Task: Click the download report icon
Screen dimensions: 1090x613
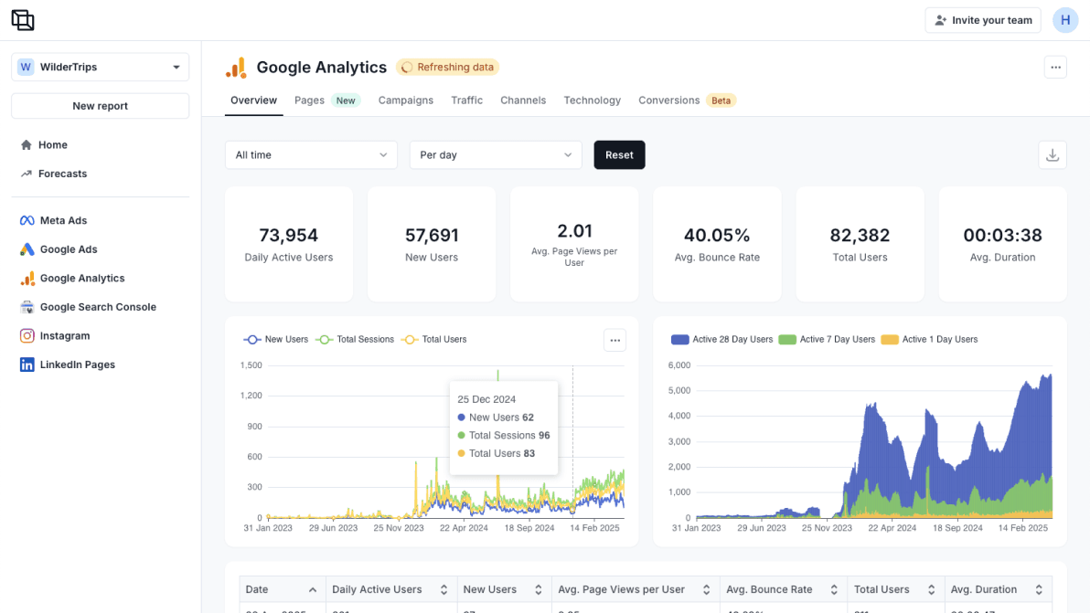Action: 1053,155
